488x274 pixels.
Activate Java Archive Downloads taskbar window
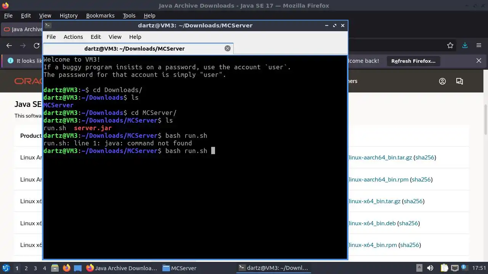click(122, 268)
